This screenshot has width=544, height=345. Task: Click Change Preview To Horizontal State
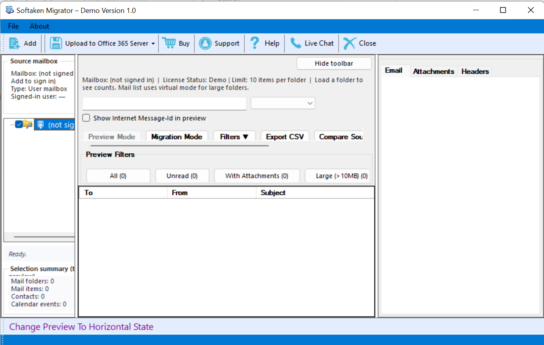pyautogui.click(x=81, y=327)
